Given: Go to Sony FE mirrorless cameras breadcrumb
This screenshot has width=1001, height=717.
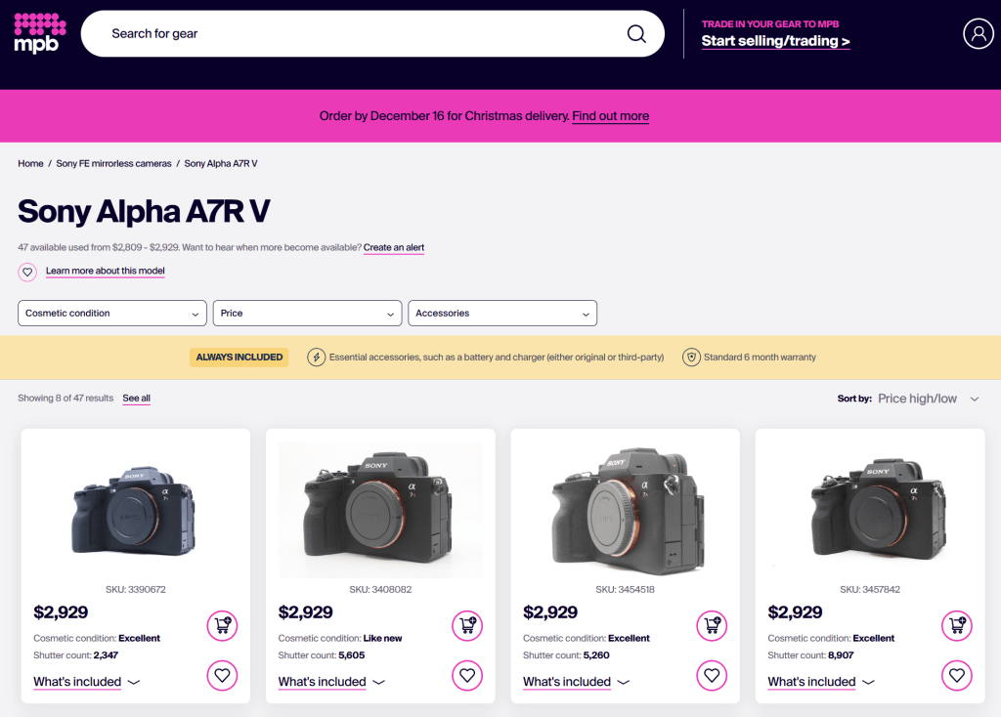Looking at the screenshot, I should (113, 164).
